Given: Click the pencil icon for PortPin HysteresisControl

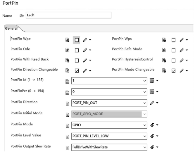Looking at the screenshot, I should tap(182, 60).
